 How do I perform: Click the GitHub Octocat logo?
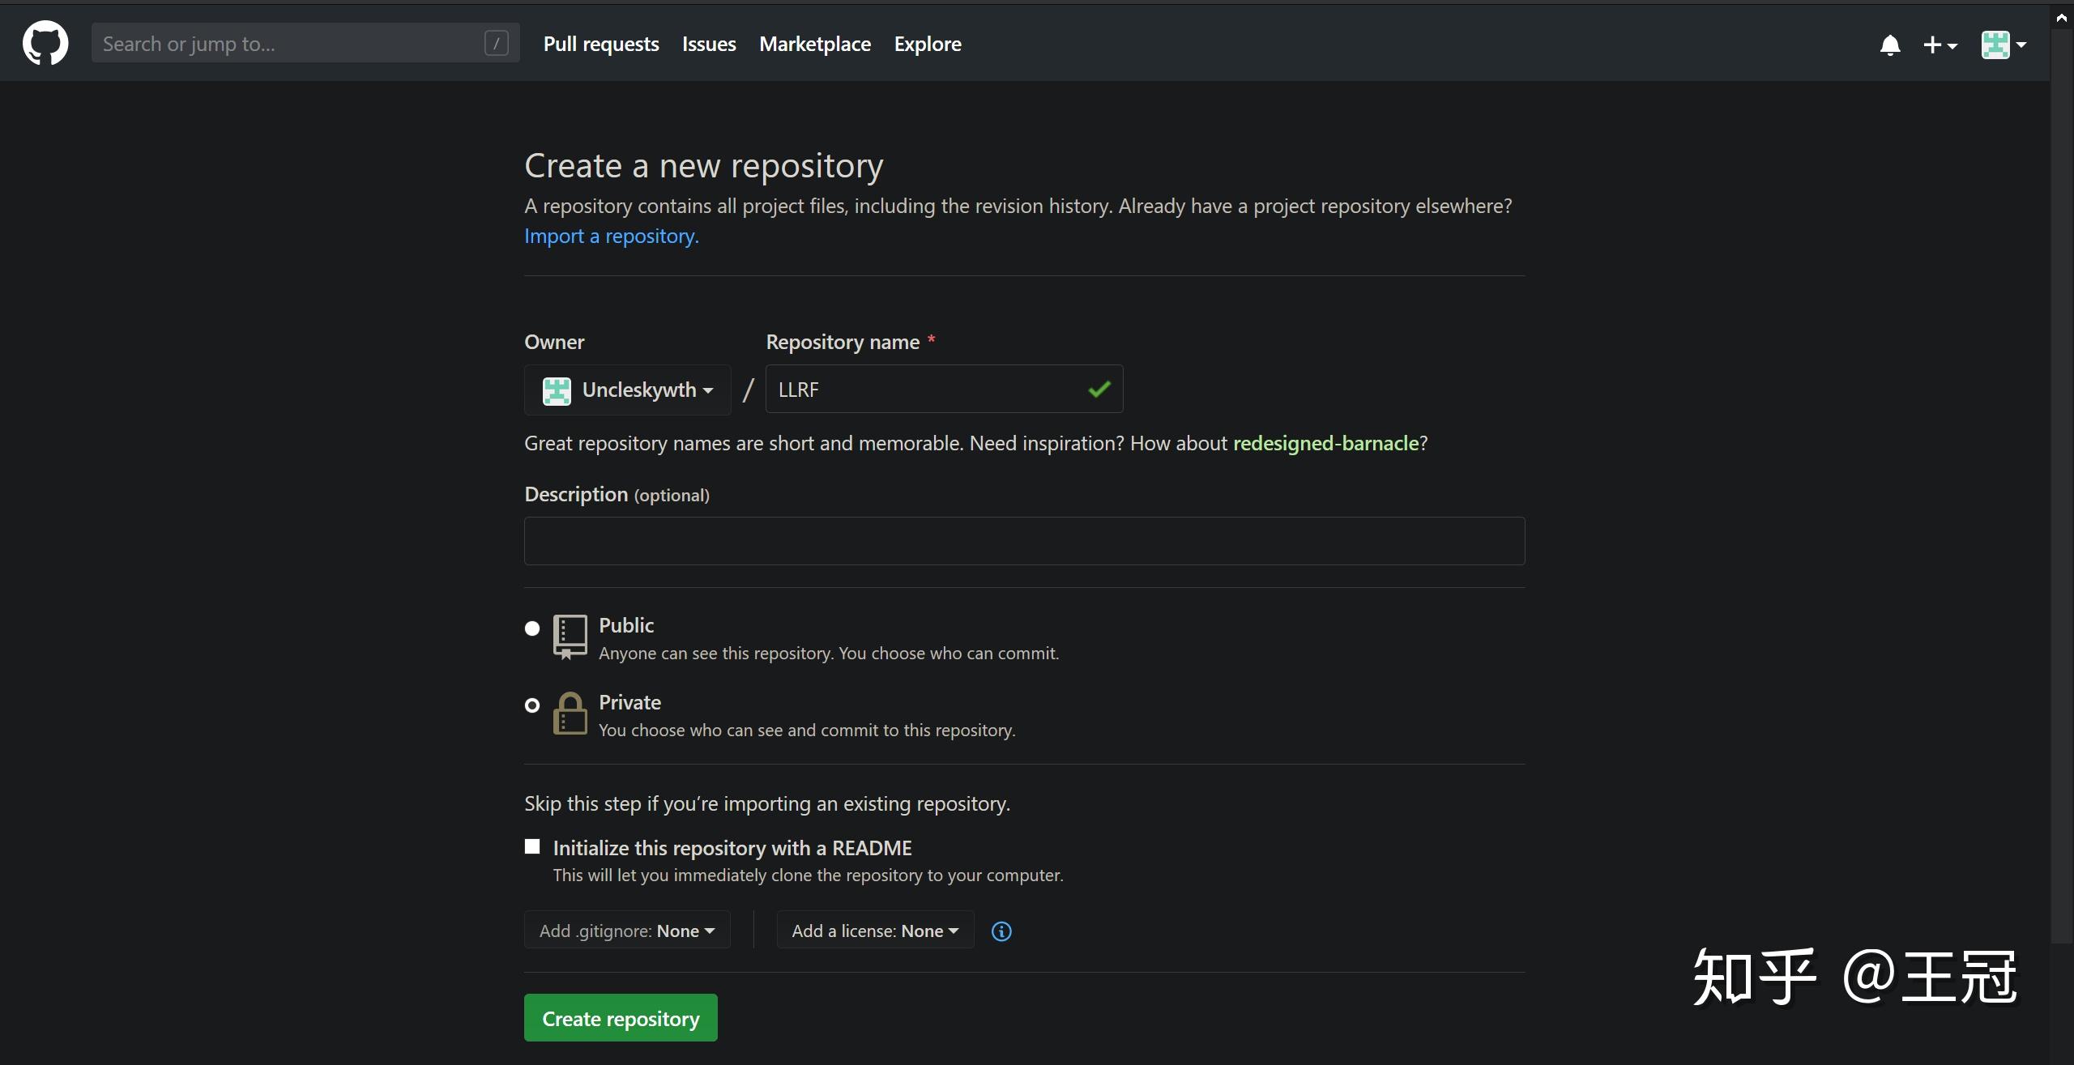click(x=45, y=44)
